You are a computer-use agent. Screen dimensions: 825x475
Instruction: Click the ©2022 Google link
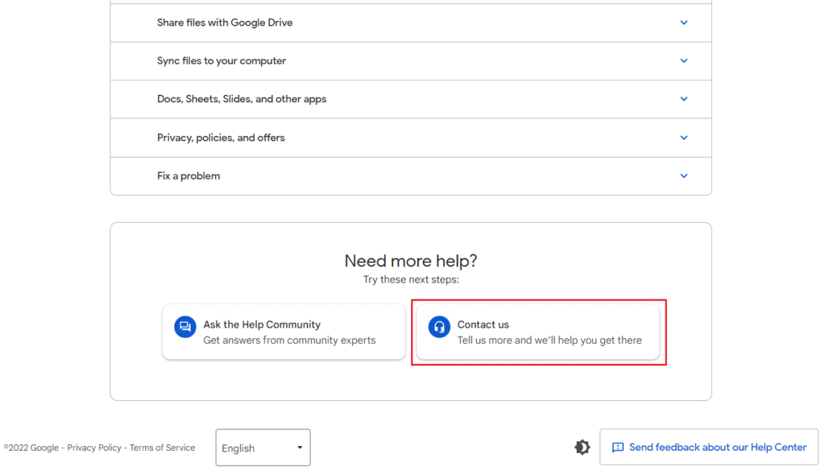31,448
